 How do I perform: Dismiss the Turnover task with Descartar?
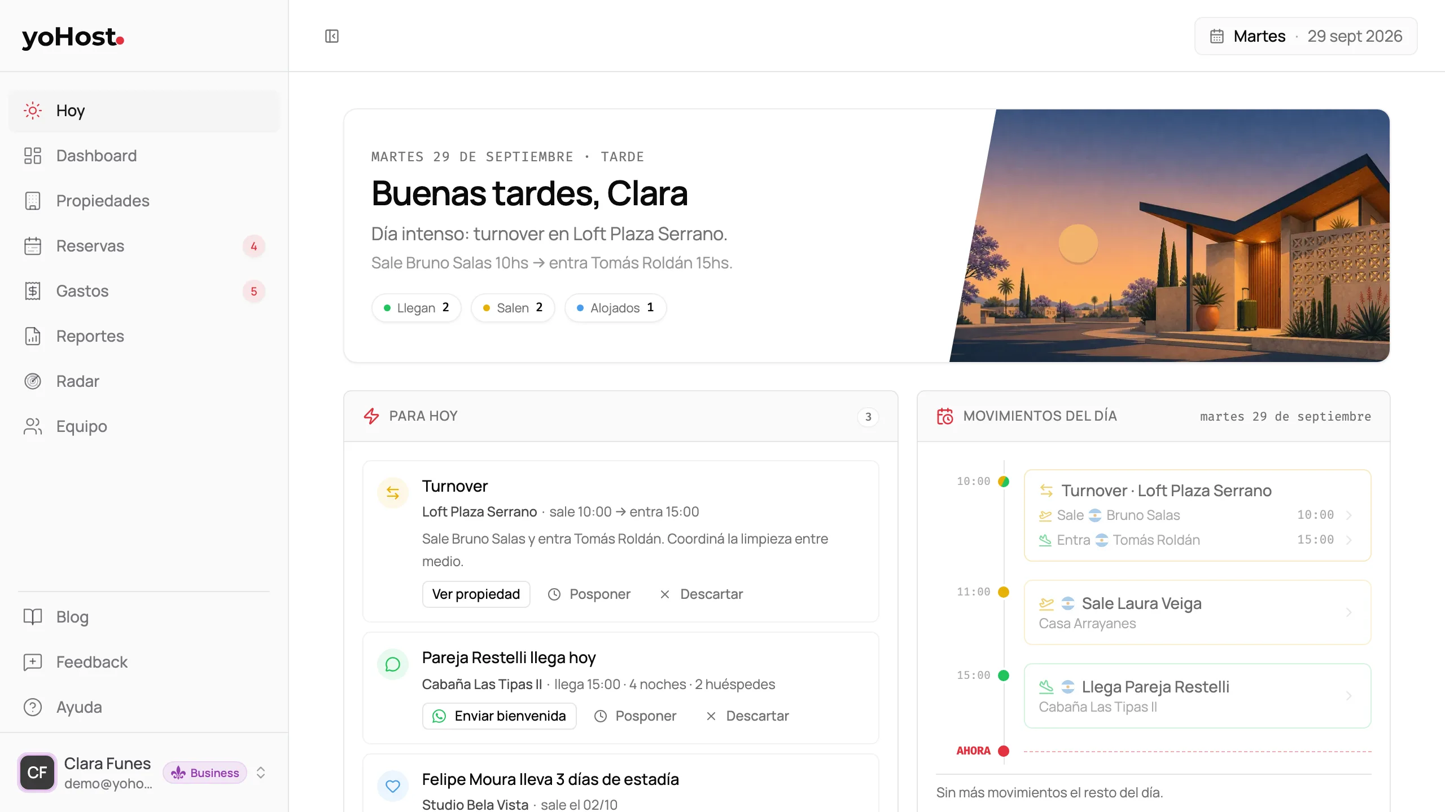point(701,594)
